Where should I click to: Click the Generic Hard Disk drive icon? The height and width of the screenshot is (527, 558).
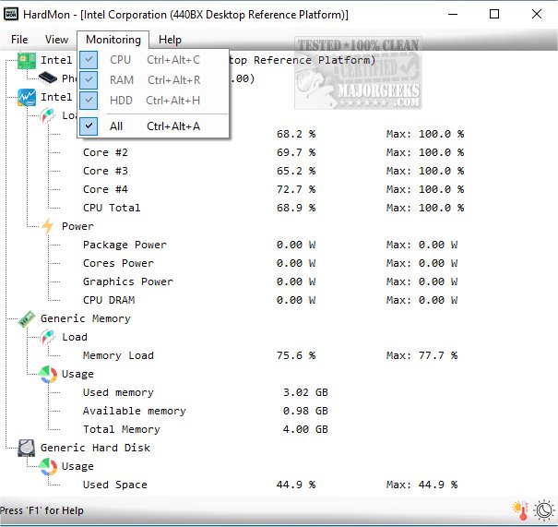click(27, 448)
